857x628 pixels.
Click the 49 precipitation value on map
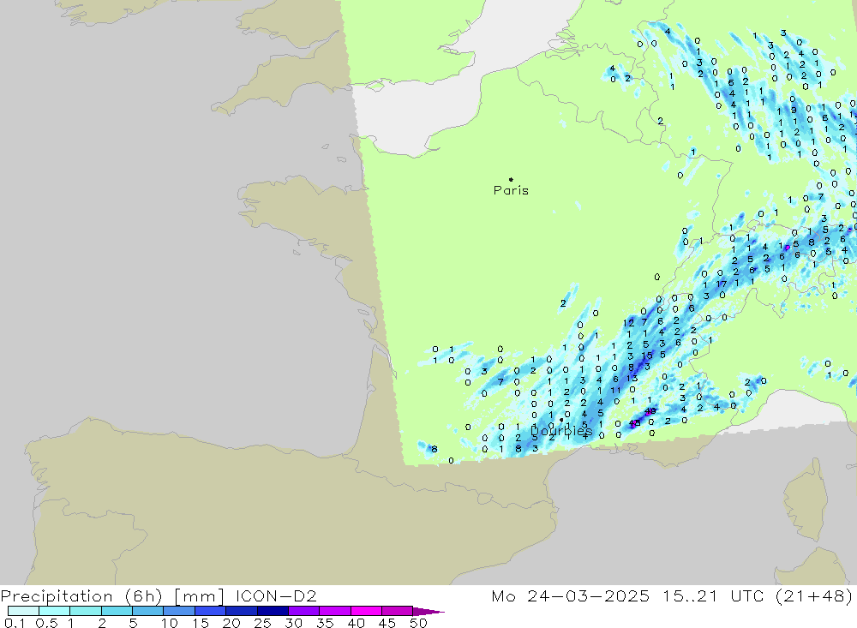pyautogui.click(x=650, y=410)
